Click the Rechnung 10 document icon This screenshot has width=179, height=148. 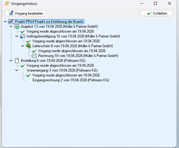[34, 56]
